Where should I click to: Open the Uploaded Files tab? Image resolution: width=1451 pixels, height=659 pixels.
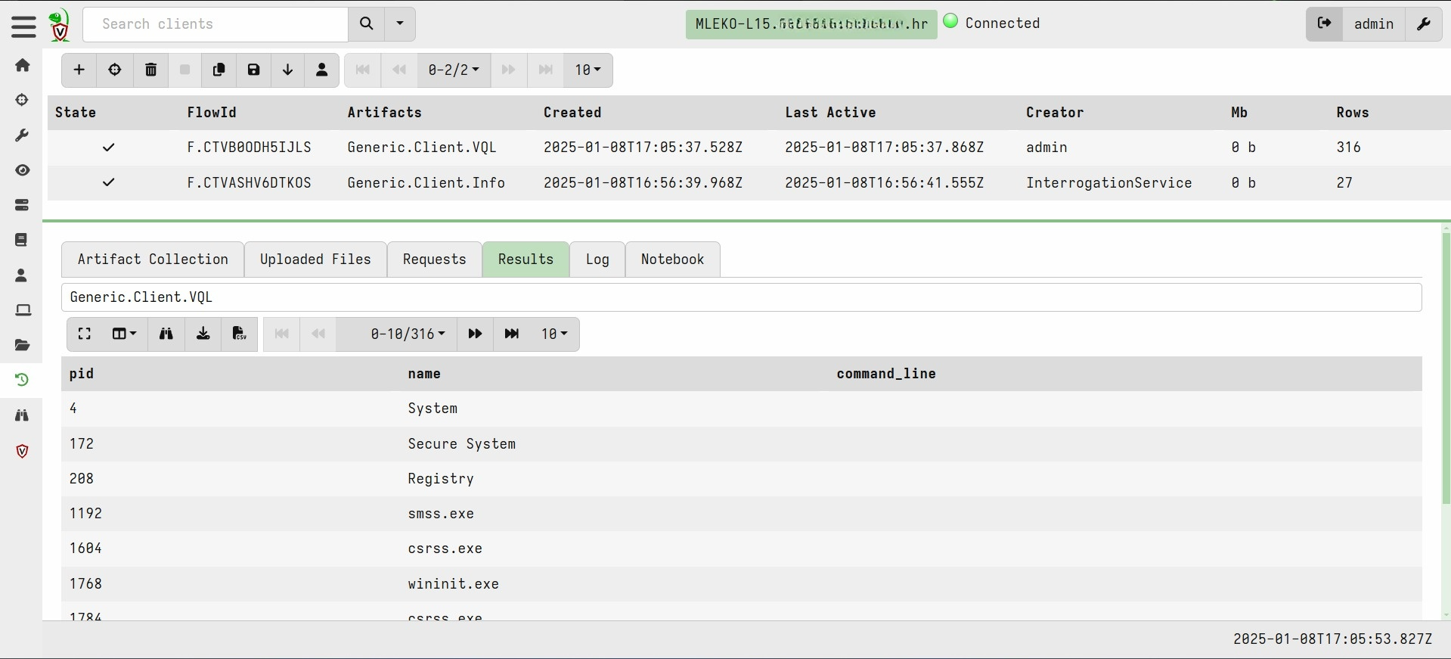point(315,260)
